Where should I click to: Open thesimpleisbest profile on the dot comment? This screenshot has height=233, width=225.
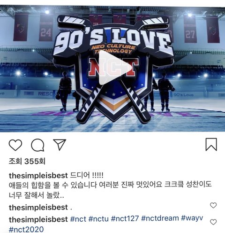[38, 208]
